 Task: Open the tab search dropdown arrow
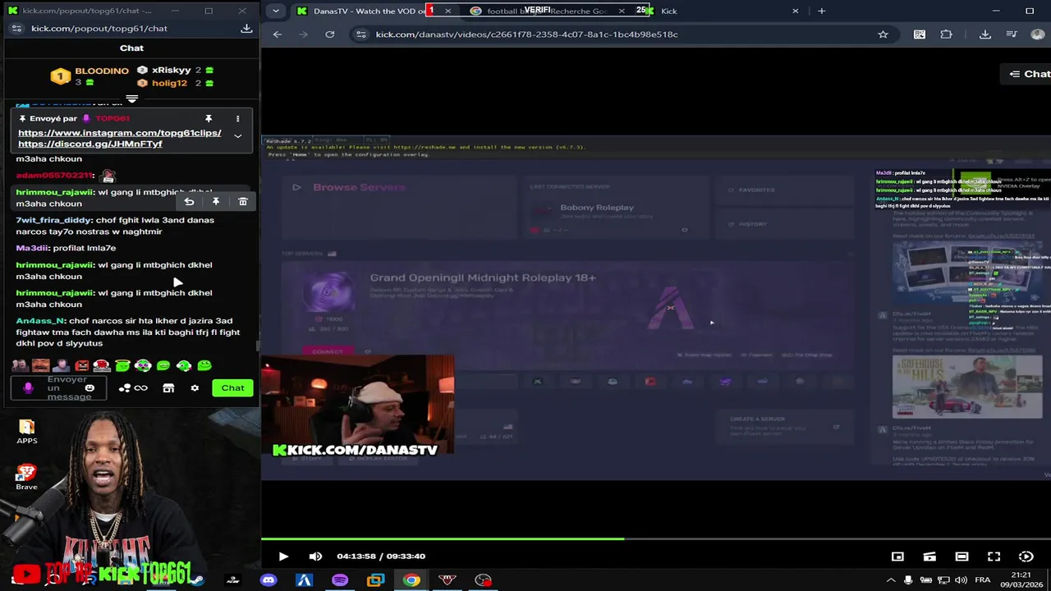(275, 11)
